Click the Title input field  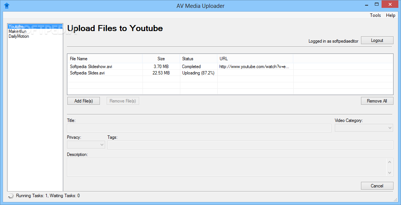[x=199, y=128]
